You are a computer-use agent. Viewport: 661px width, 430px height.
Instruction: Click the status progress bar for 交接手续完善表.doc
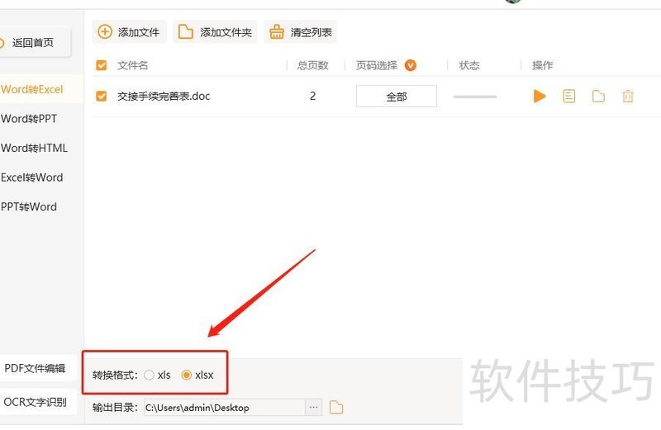[x=474, y=97]
